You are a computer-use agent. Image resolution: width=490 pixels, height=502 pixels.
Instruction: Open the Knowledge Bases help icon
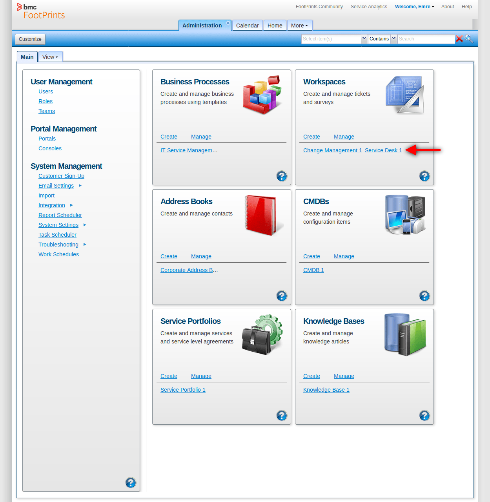pyautogui.click(x=424, y=415)
